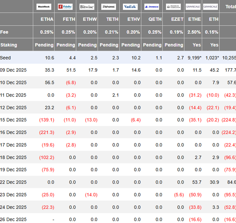236x223 pixels.
Task: Click the Total column header
Action: pos(230,7)
